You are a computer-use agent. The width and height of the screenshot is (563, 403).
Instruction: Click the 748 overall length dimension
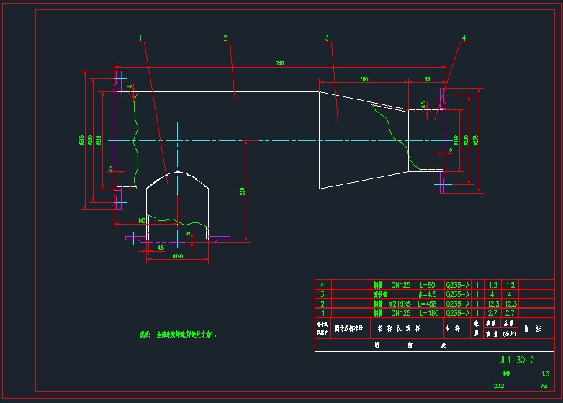pyautogui.click(x=280, y=64)
